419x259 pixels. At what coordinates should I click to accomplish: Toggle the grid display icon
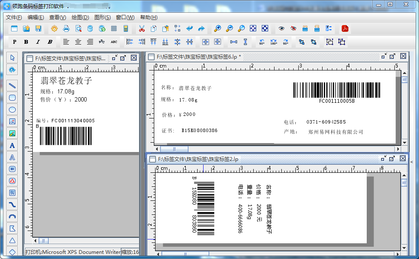114,28
